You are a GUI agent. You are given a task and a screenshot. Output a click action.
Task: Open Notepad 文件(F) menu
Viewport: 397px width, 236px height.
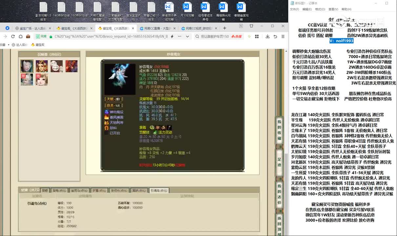(294, 9)
